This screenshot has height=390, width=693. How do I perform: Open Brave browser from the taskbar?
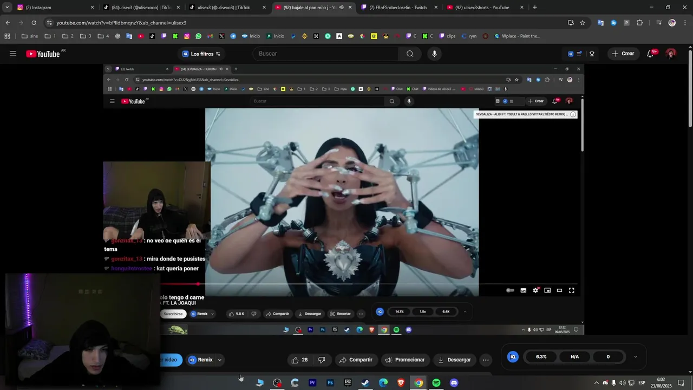401,383
